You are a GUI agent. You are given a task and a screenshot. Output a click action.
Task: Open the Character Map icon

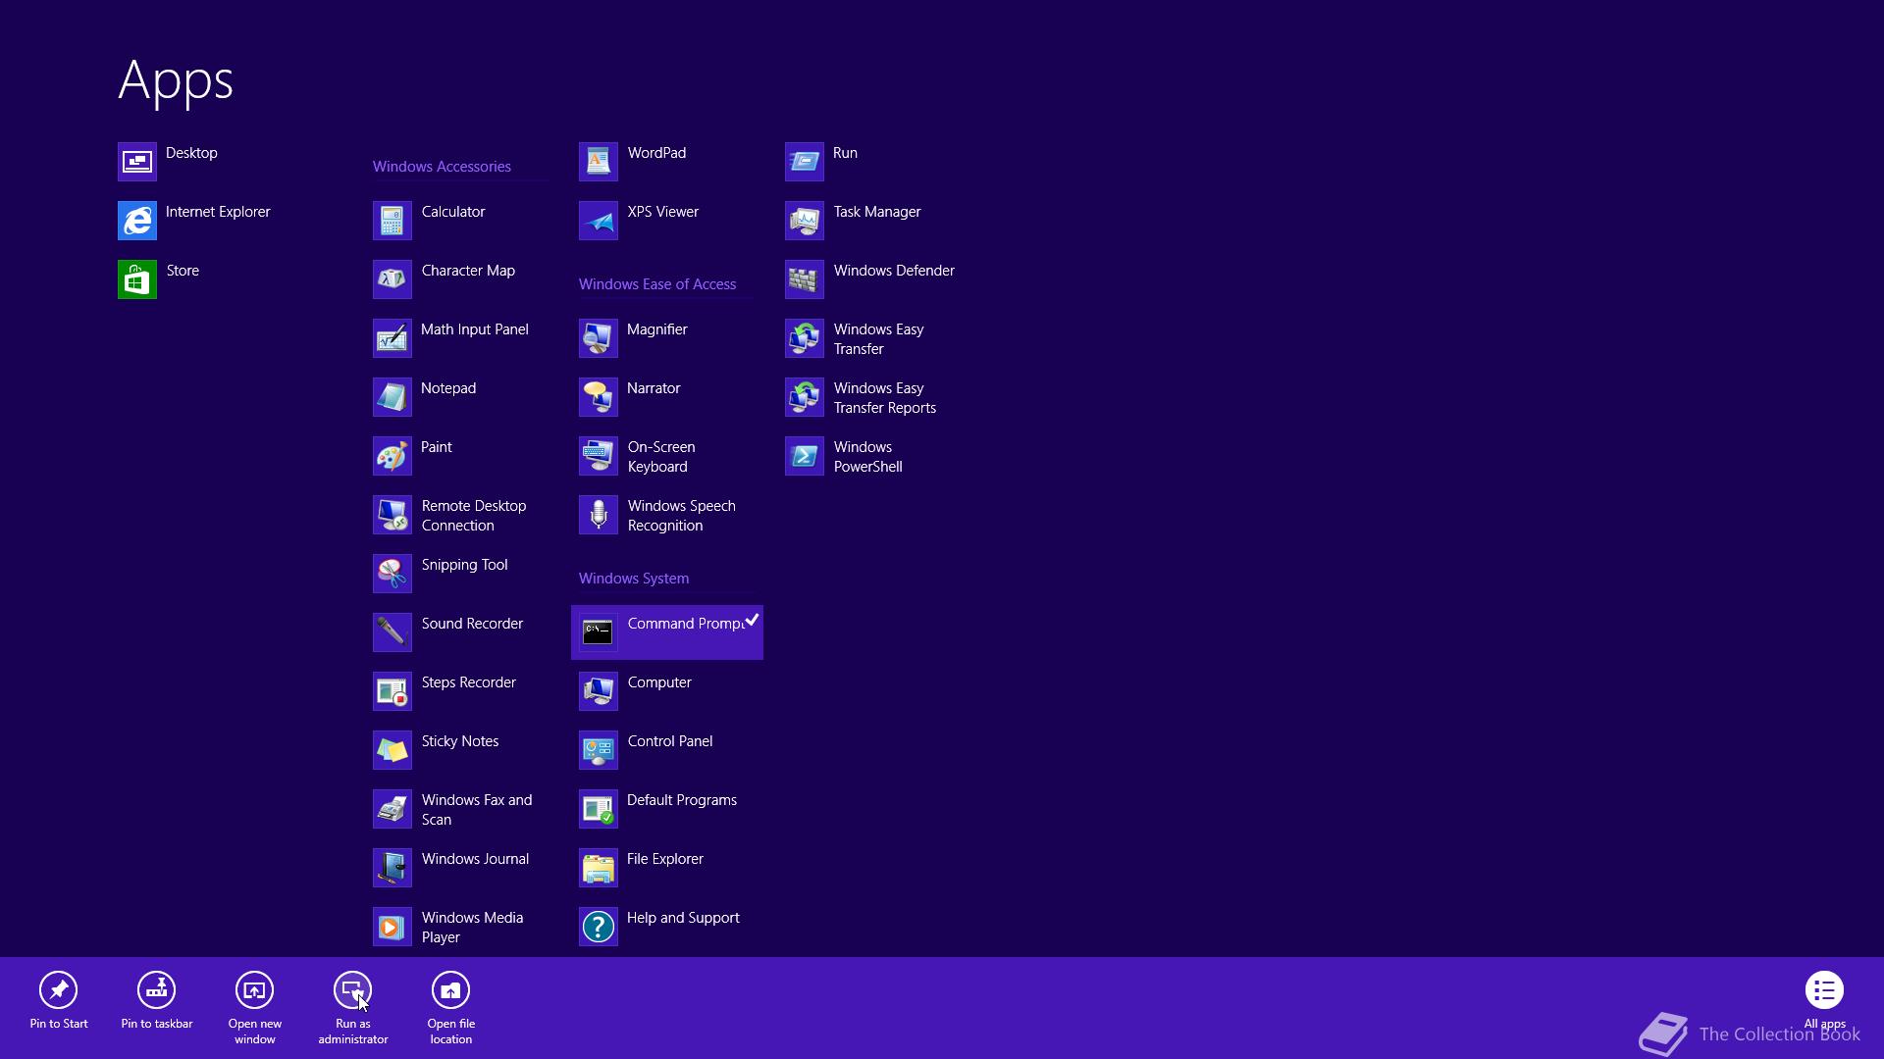click(392, 279)
